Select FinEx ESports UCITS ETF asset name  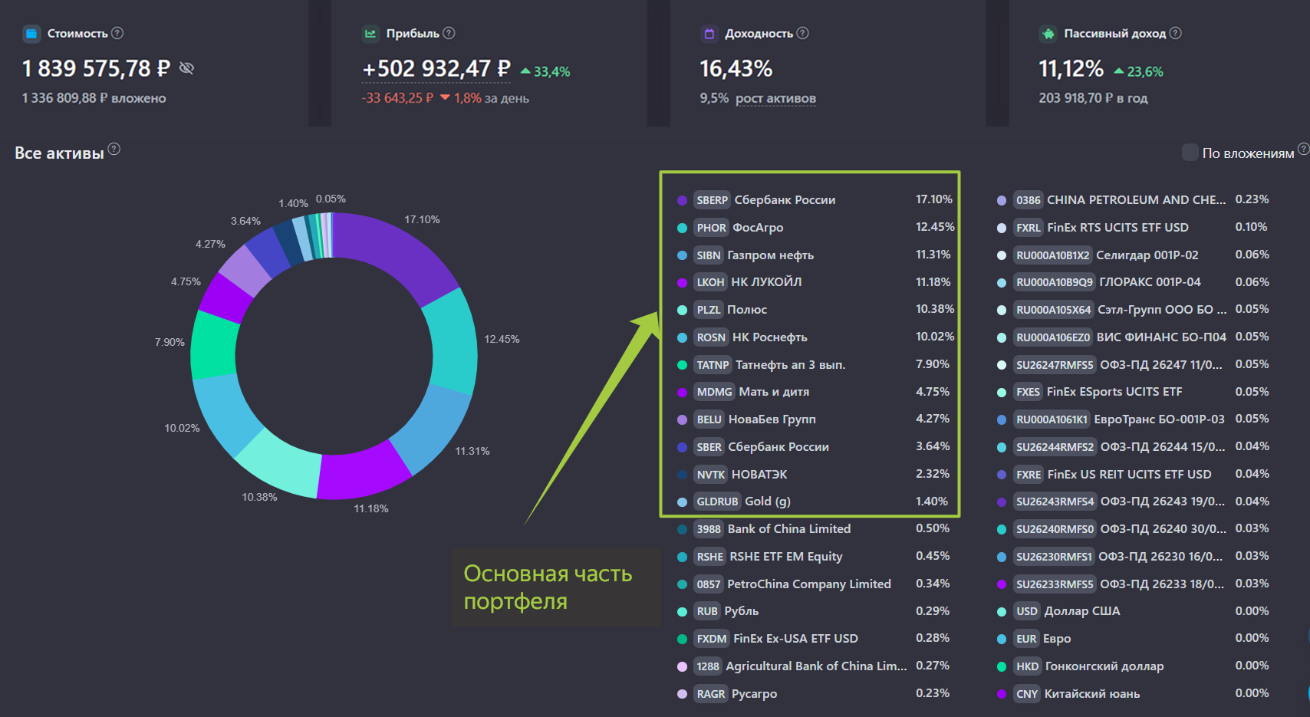(x=1114, y=392)
